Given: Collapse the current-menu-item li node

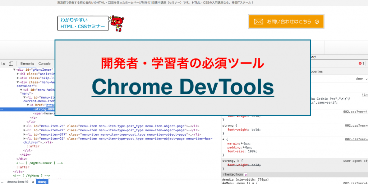Looking at the screenshot, I should point(24,98).
